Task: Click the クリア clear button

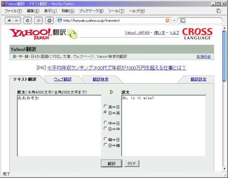Action: 131,163
